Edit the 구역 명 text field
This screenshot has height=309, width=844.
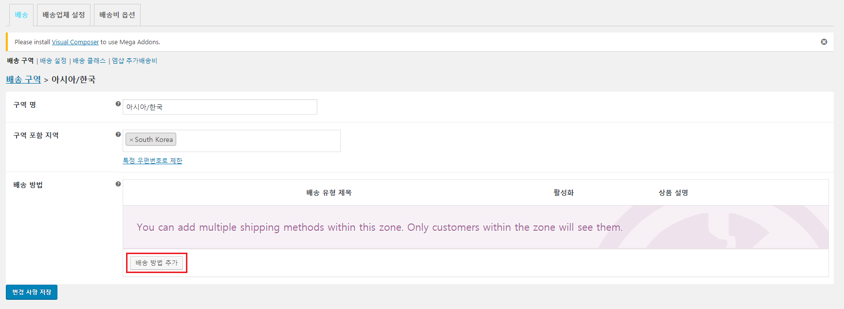click(220, 107)
